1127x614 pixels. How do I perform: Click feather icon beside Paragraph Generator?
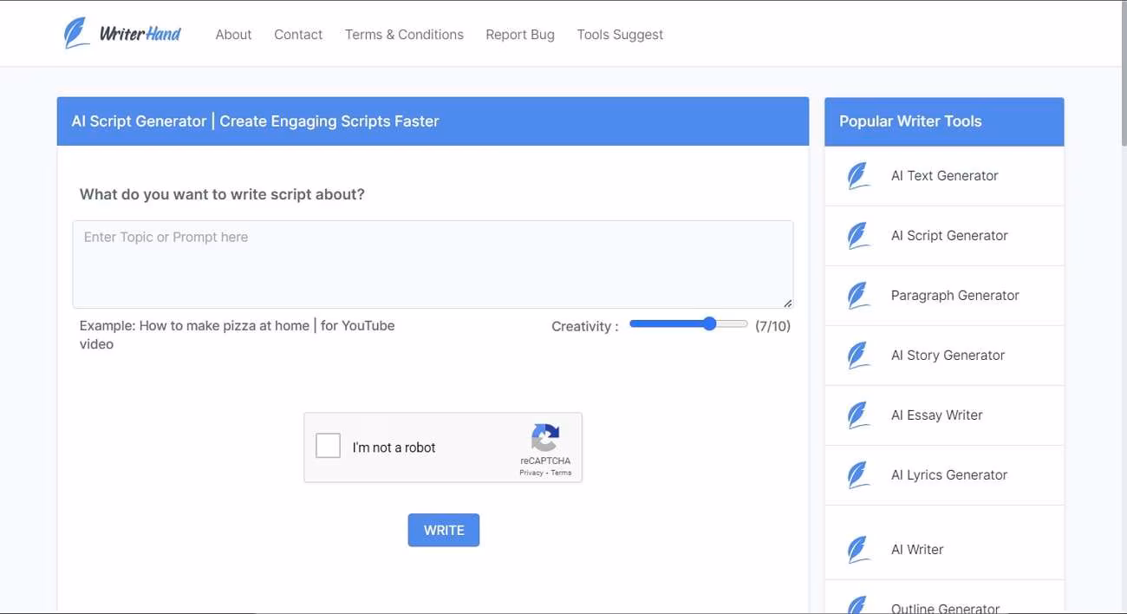pos(858,296)
